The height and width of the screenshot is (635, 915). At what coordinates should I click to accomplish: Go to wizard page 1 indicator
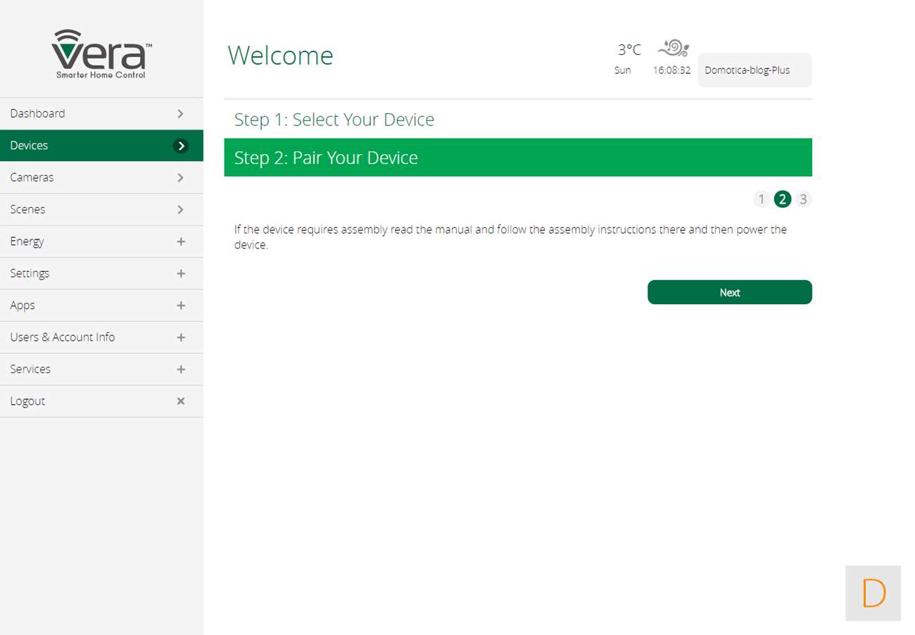[761, 199]
